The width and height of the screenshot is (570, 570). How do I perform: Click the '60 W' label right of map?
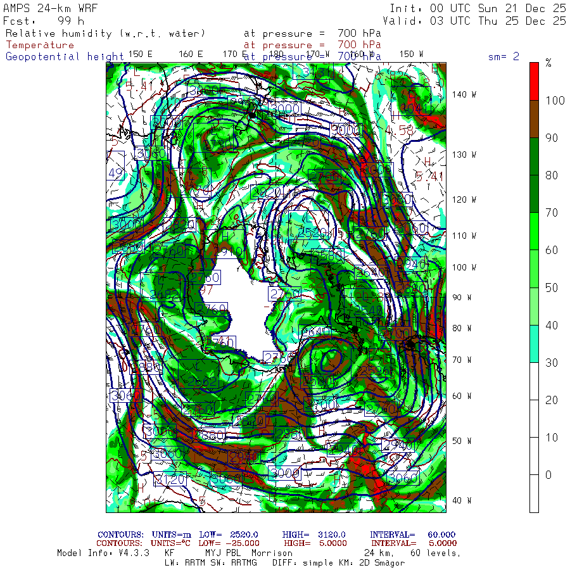coord(462,396)
